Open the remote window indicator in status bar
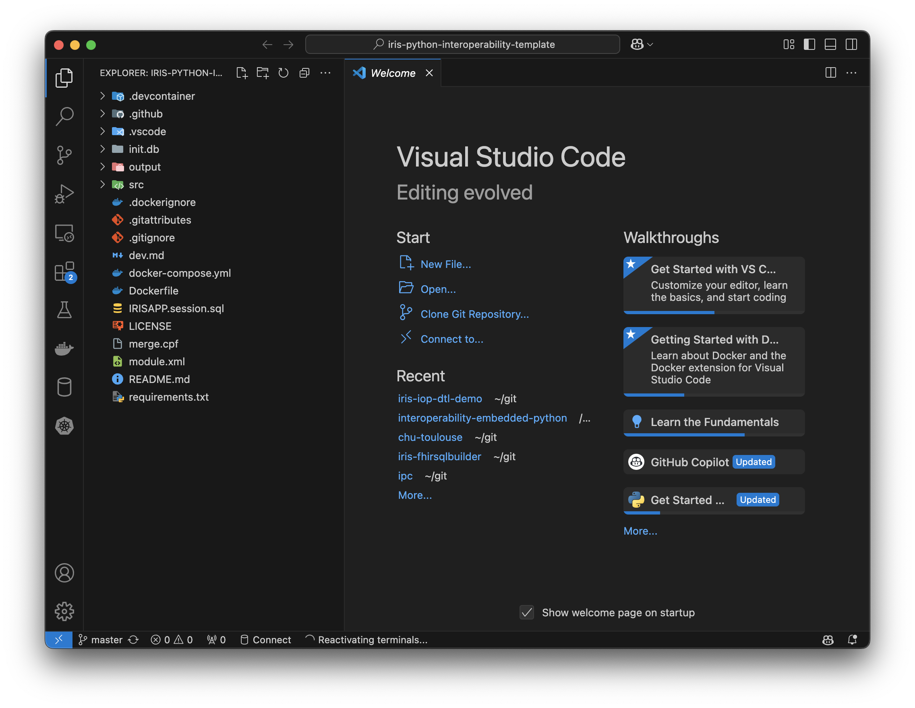The image size is (915, 708). click(x=59, y=639)
